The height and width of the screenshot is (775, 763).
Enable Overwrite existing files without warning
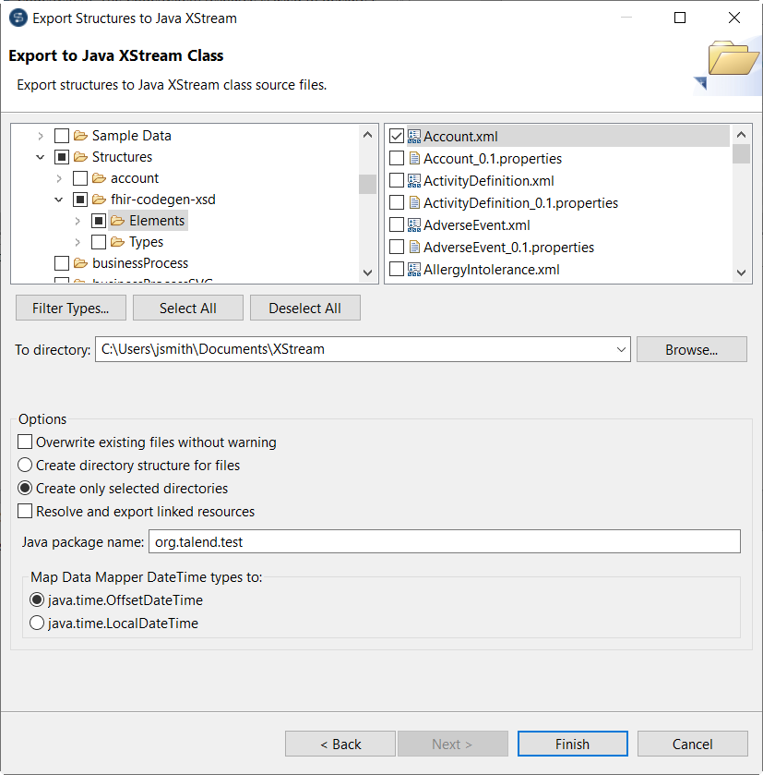pos(25,442)
